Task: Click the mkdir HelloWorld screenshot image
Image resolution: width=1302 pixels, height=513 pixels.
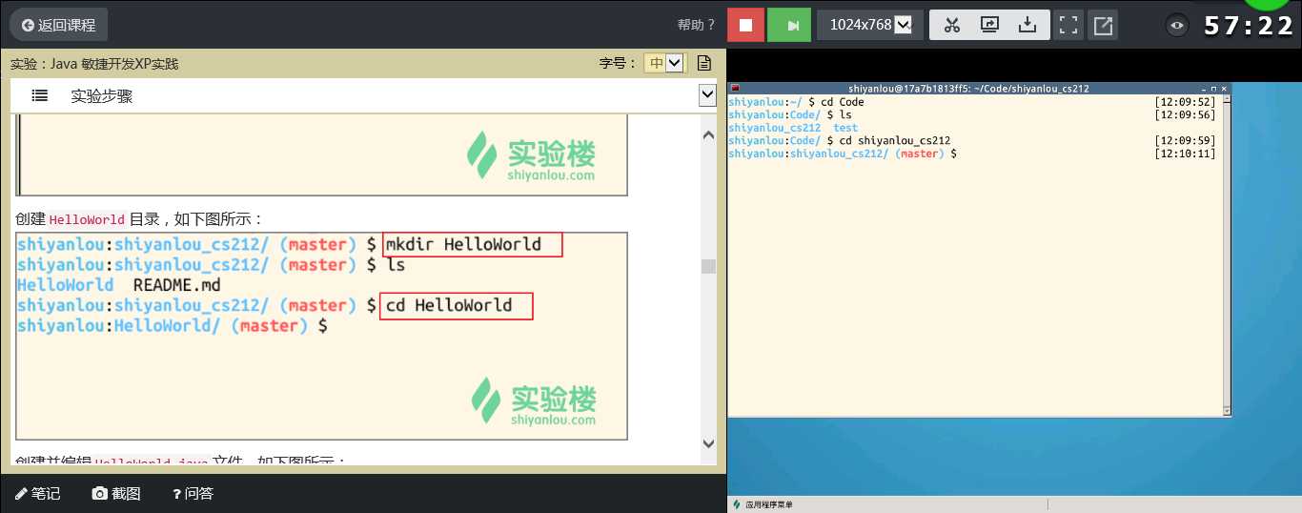Action: [x=321, y=336]
